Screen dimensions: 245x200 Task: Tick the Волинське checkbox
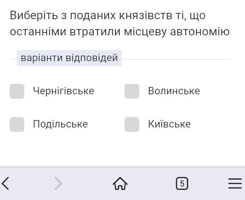[x=132, y=91]
